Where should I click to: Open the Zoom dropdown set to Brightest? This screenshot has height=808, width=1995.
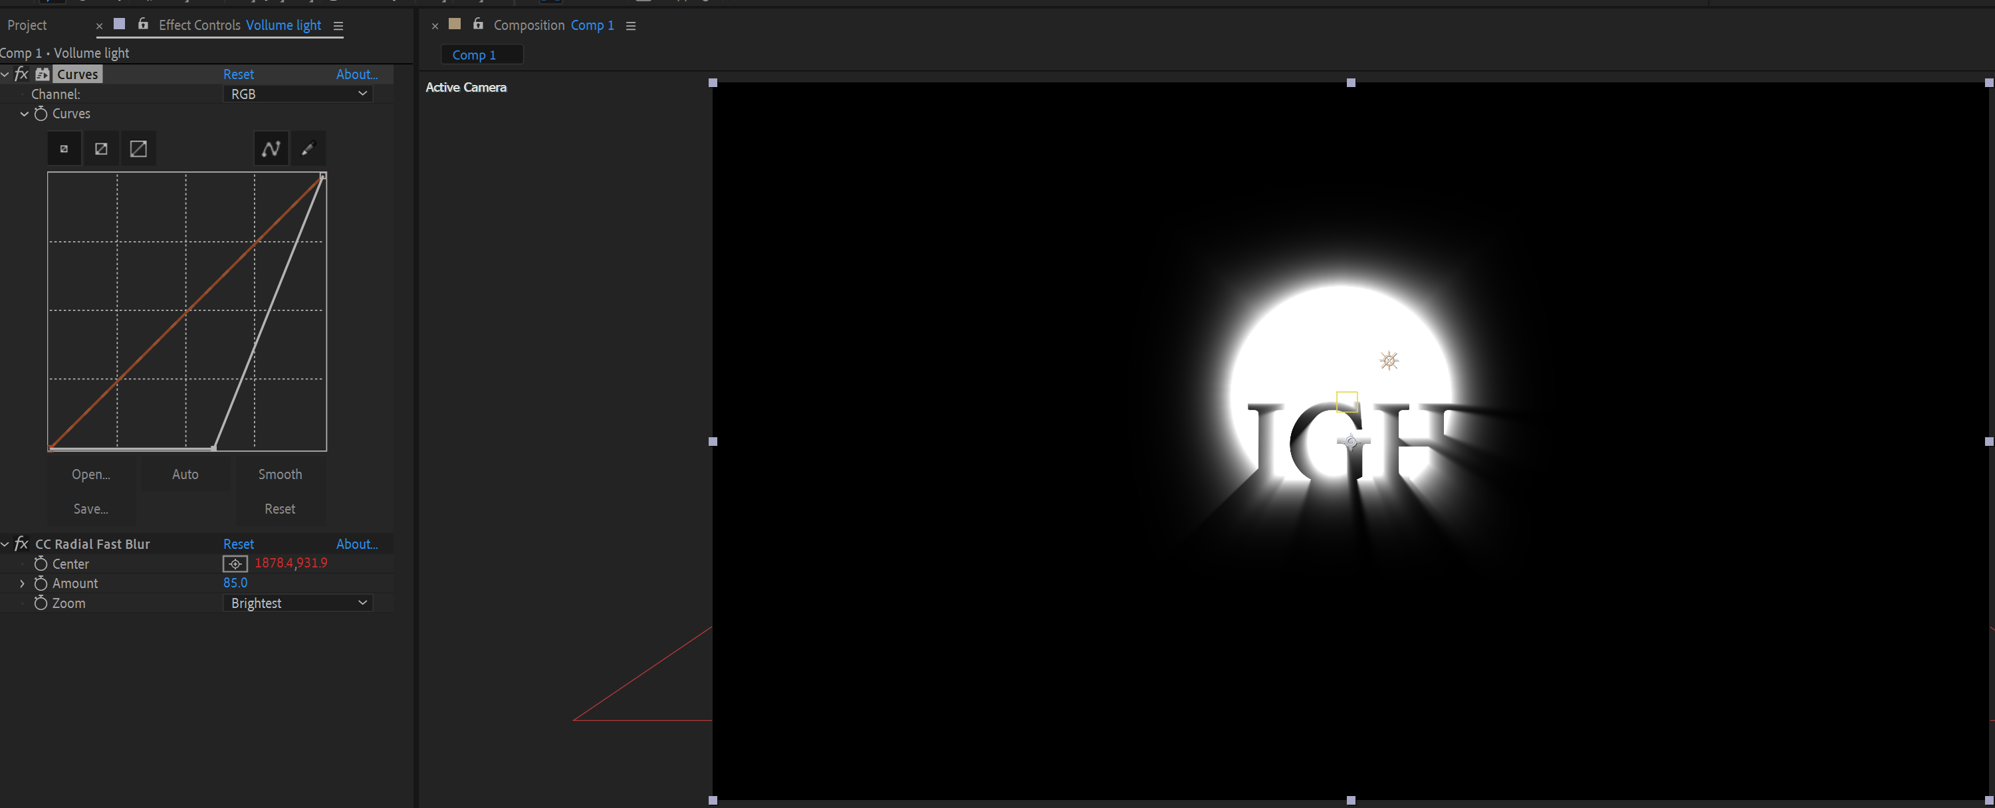pyautogui.click(x=297, y=603)
